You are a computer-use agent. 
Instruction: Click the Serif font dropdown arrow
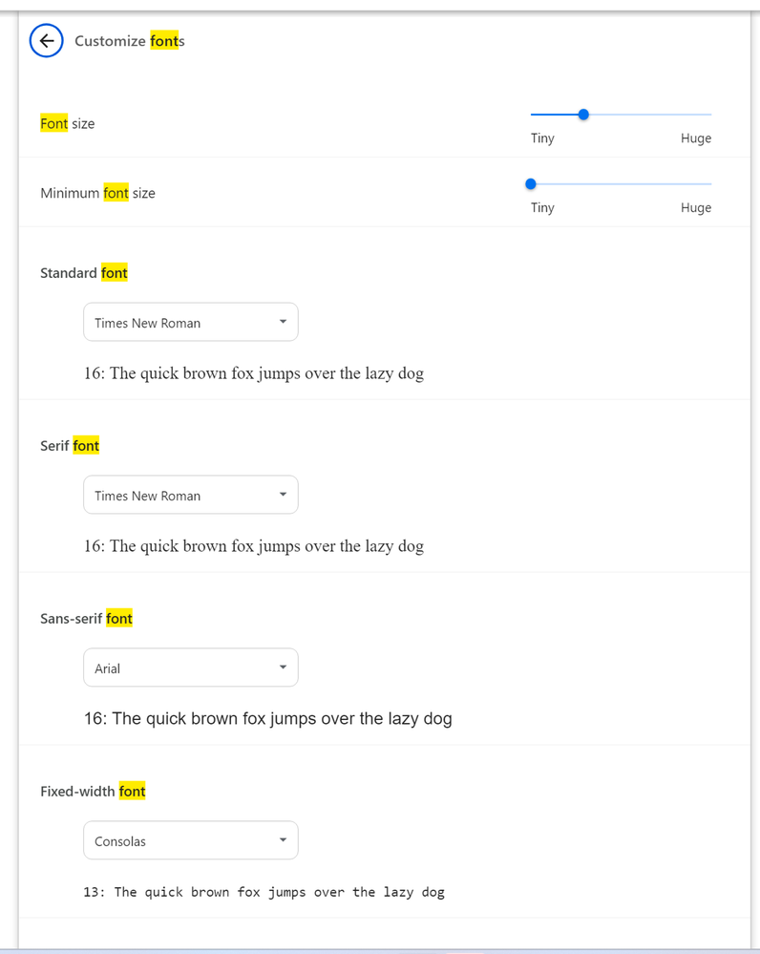(283, 495)
